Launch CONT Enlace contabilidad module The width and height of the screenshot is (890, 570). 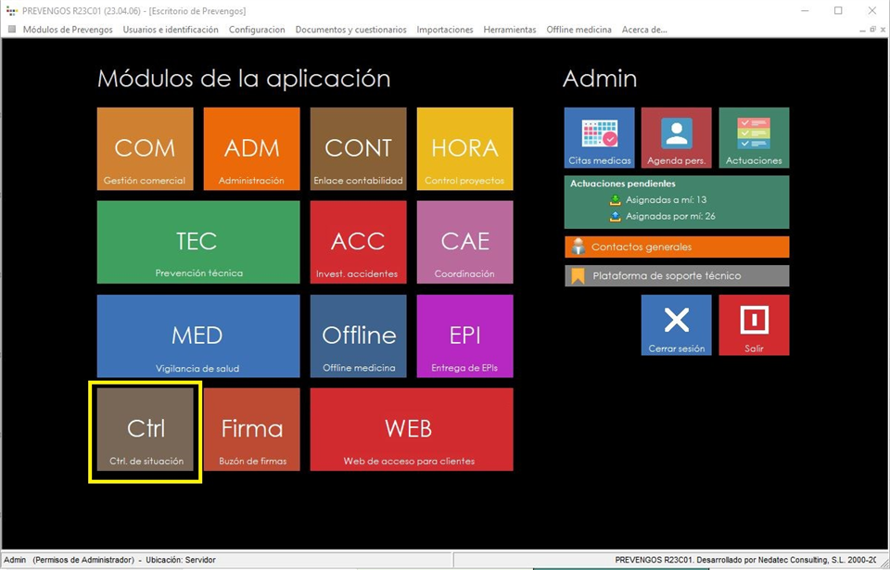tap(358, 148)
